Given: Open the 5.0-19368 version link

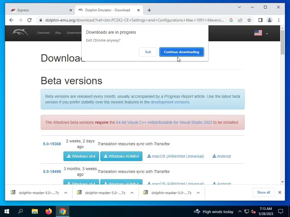Looking at the screenshot, I should click(52, 144).
